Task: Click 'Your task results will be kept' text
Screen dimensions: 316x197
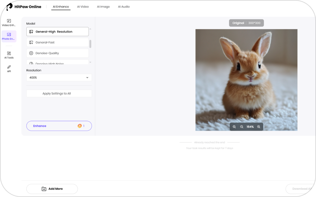Action: coord(210,148)
